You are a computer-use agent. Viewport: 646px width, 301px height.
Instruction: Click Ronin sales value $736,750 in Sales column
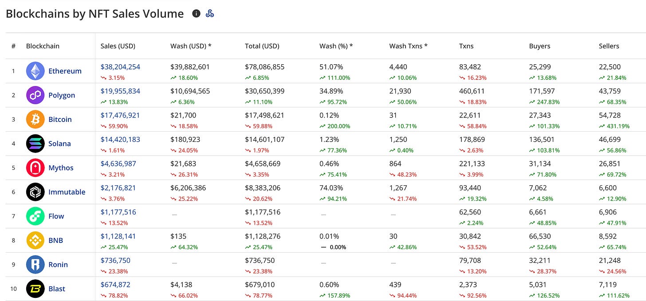(115, 260)
